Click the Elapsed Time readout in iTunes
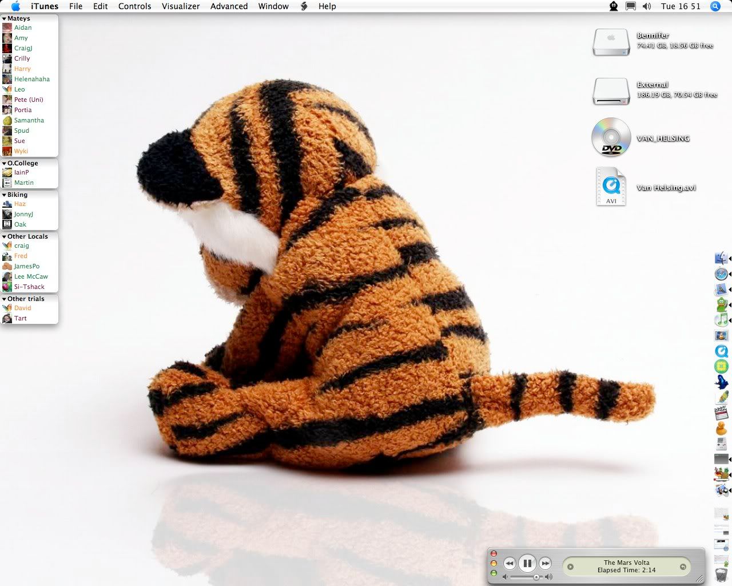This screenshot has width=732, height=586. point(627,570)
